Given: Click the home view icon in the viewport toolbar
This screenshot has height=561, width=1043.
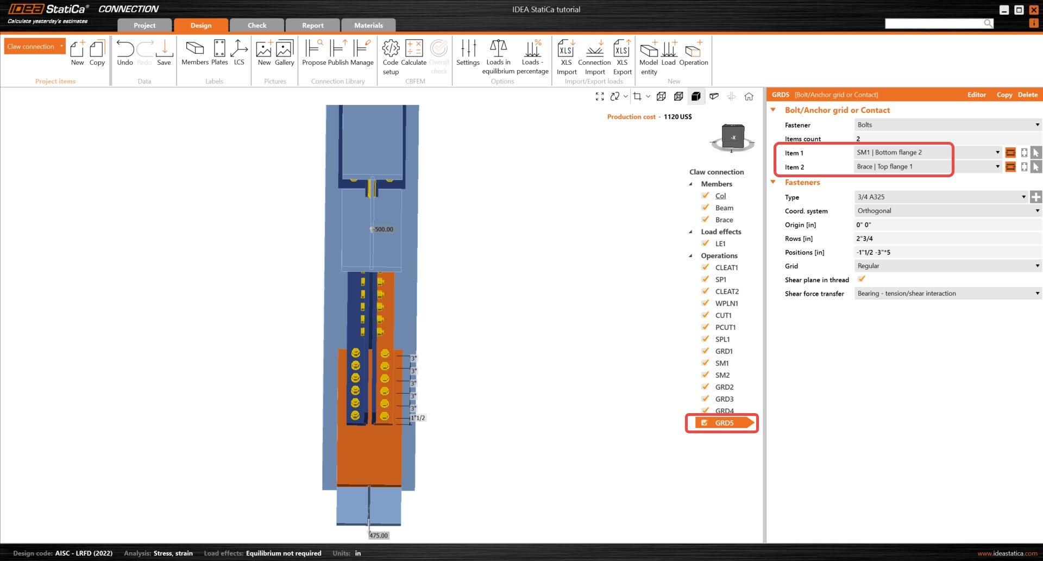Looking at the screenshot, I should pyautogui.click(x=749, y=97).
